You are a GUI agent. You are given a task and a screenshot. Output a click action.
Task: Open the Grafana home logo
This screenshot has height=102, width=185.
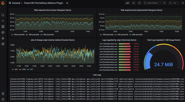click(x=3, y=3)
